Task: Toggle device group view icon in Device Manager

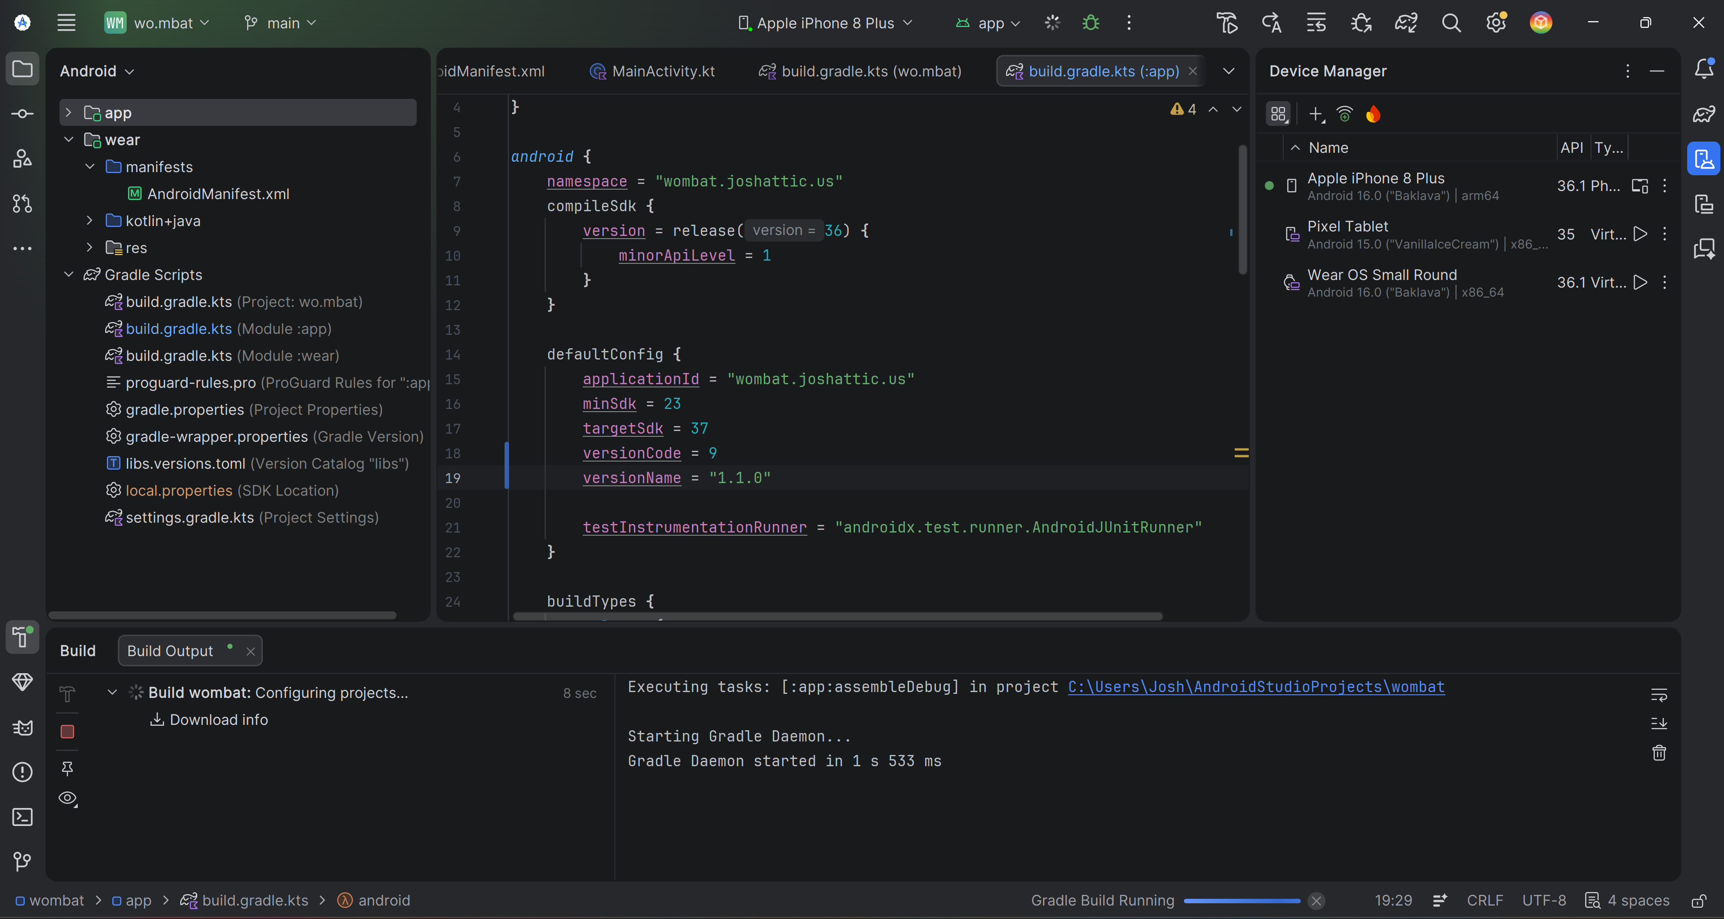Action: point(1278,115)
